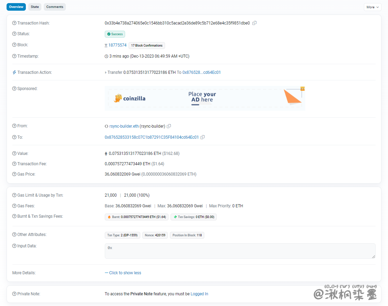The image size is (388, 306).
Task: Click the Input Data text box
Action: point(240,251)
